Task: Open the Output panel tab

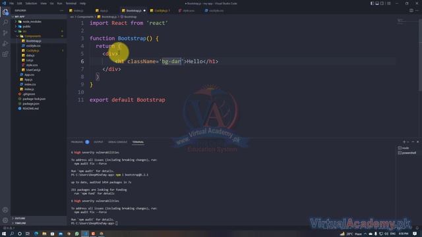Action: (x=98, y=142)
